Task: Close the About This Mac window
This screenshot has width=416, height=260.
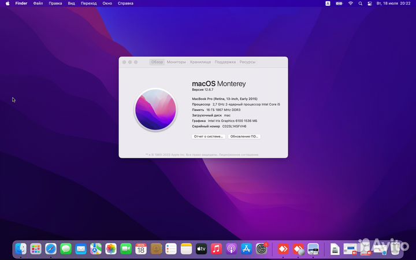Action: click(124, 62)
